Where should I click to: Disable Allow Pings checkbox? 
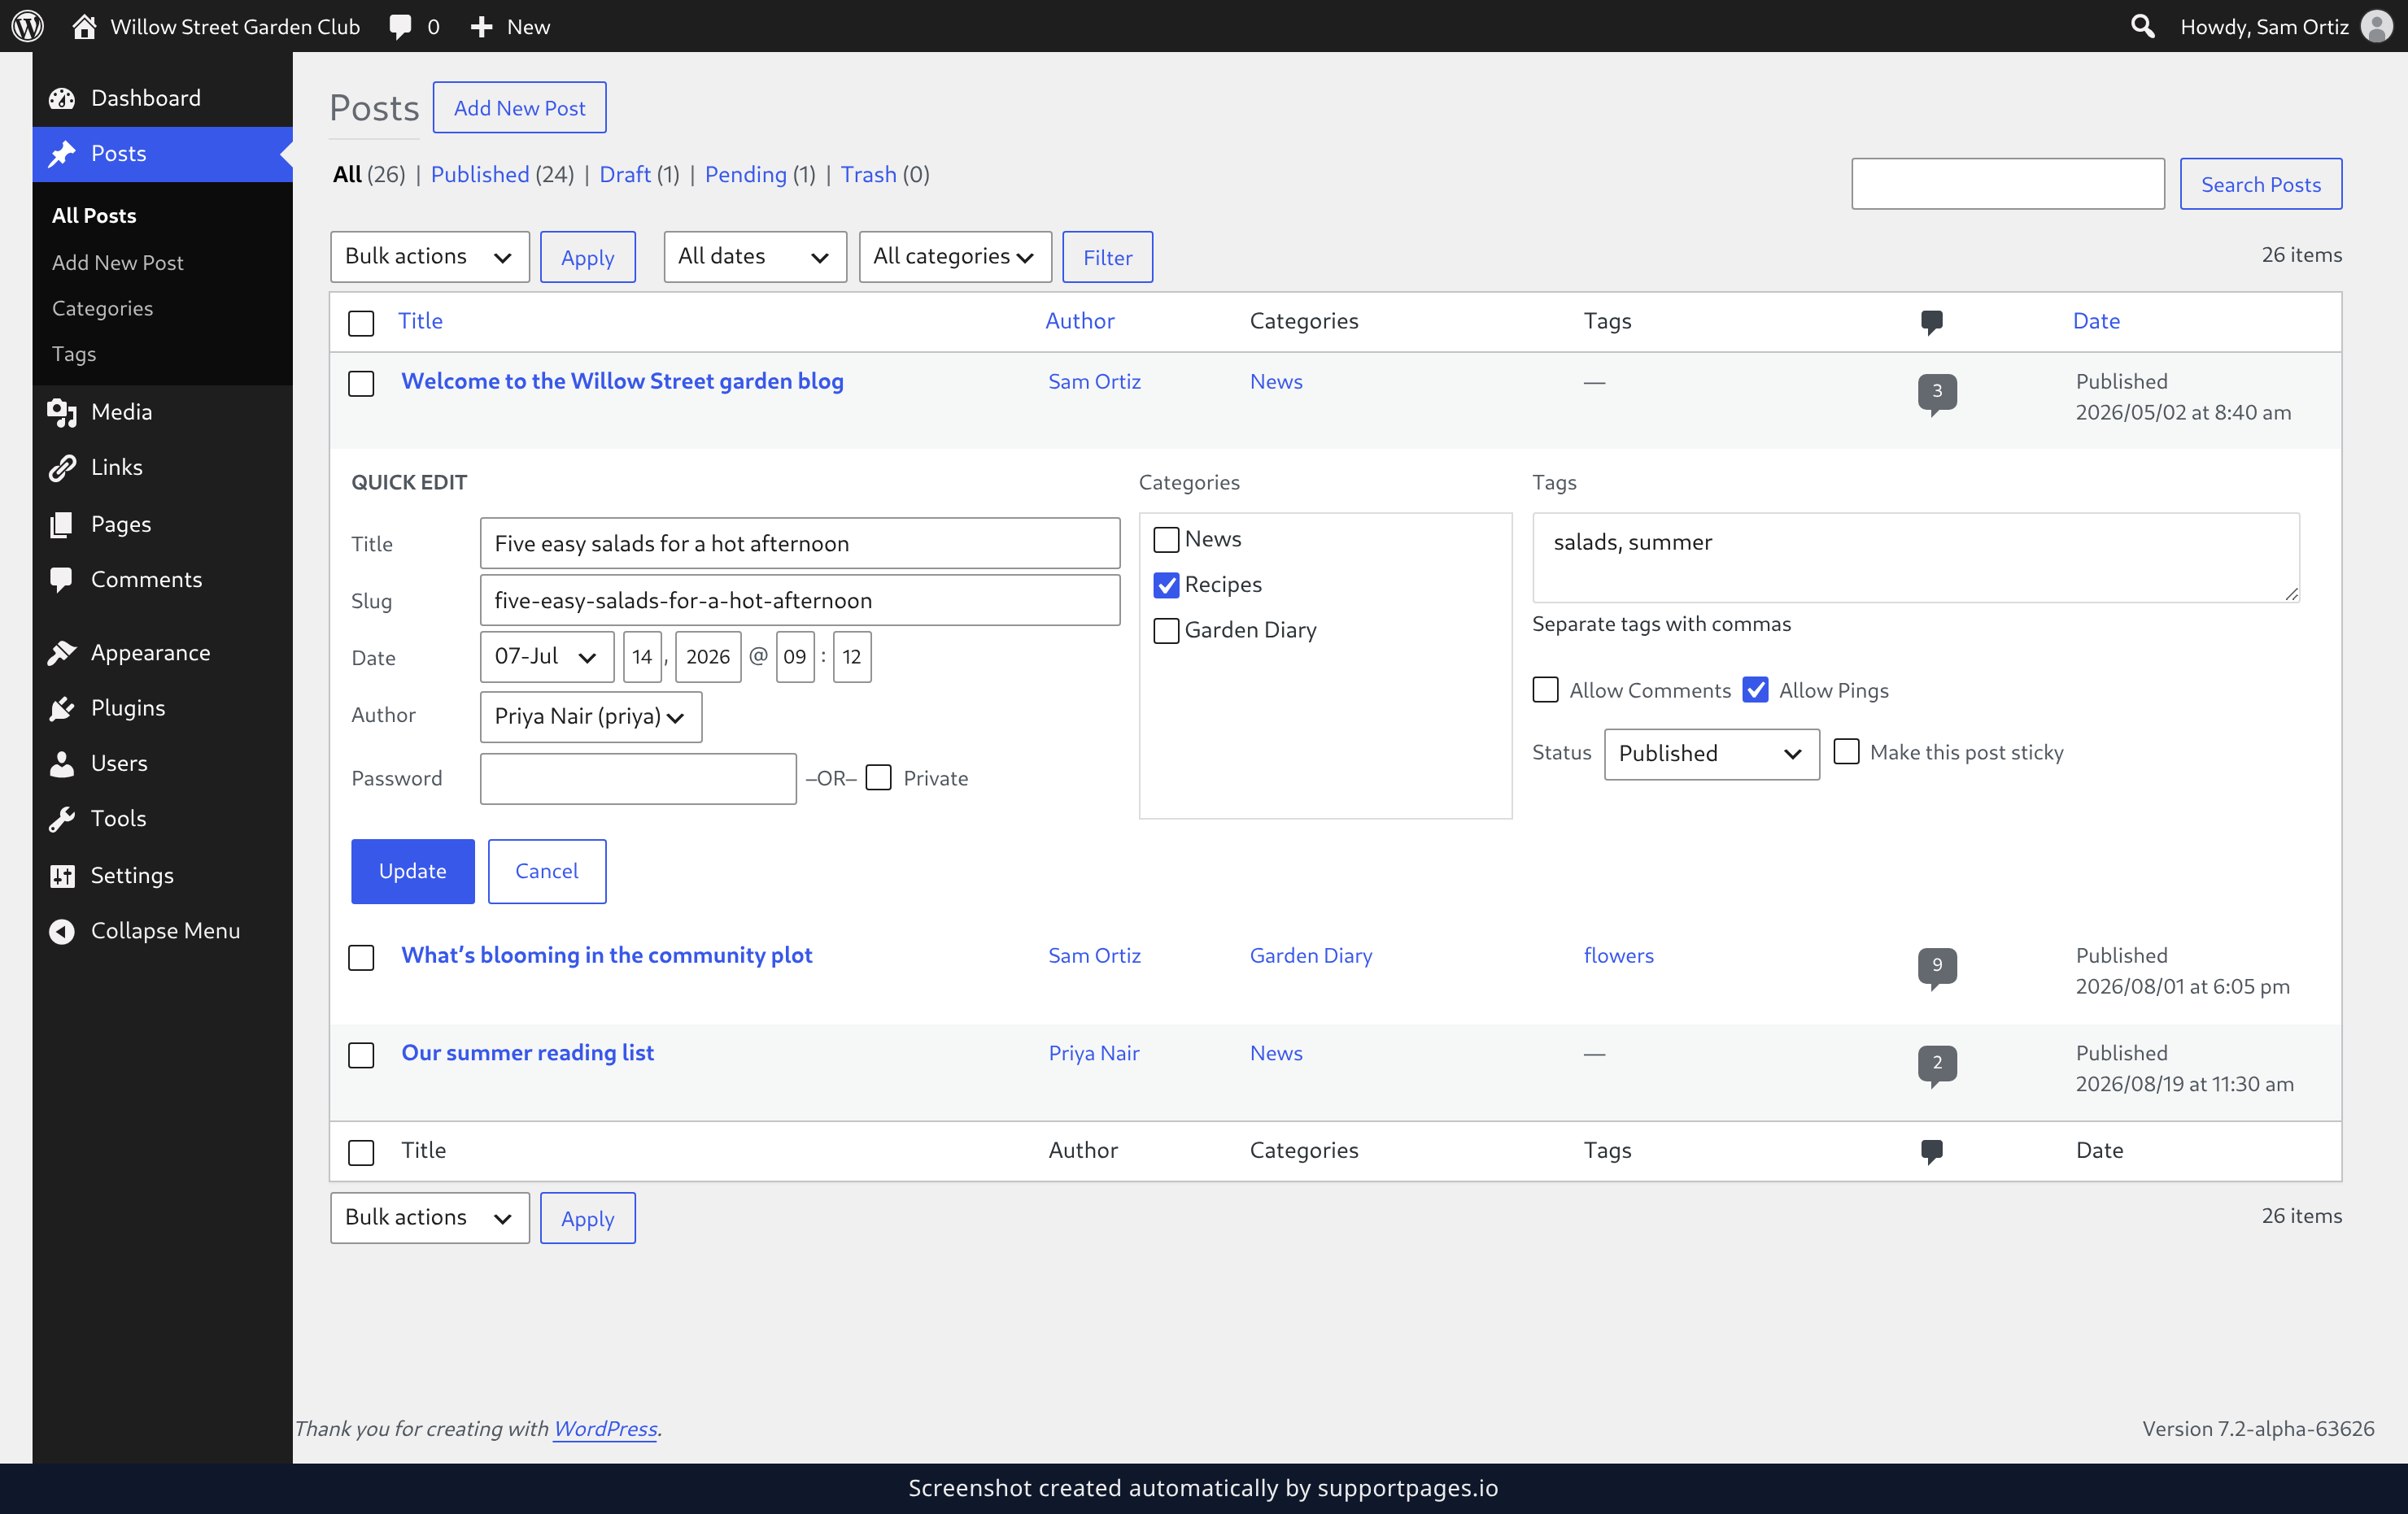1755,690
